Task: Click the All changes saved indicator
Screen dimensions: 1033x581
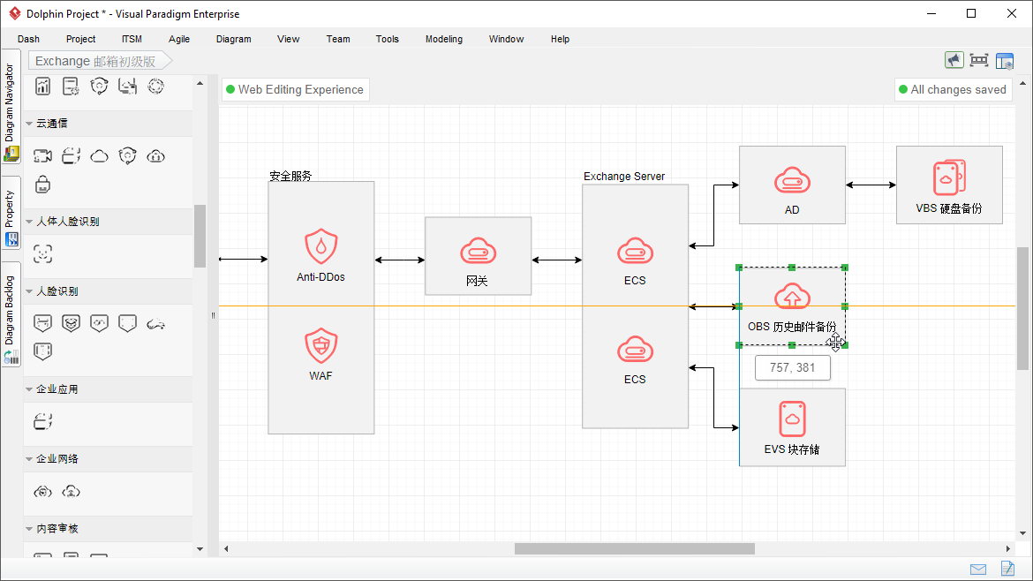Action: click(x=954, y=89)
